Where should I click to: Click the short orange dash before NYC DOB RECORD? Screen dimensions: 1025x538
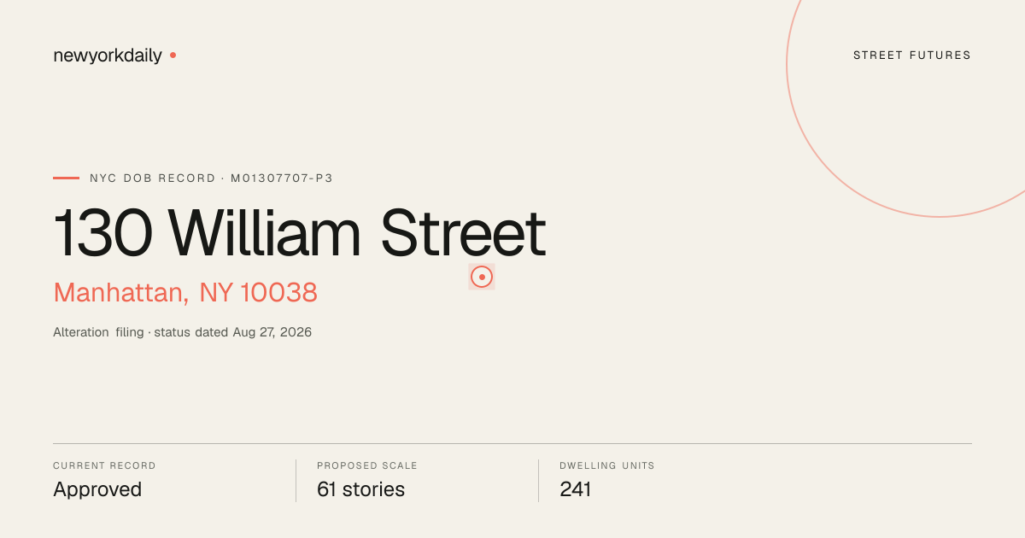(x=66, y=178)
